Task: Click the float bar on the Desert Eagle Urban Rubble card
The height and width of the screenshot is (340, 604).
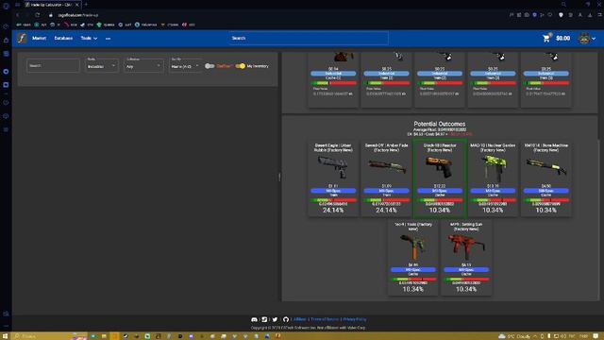Action: (x=333, y=200)
